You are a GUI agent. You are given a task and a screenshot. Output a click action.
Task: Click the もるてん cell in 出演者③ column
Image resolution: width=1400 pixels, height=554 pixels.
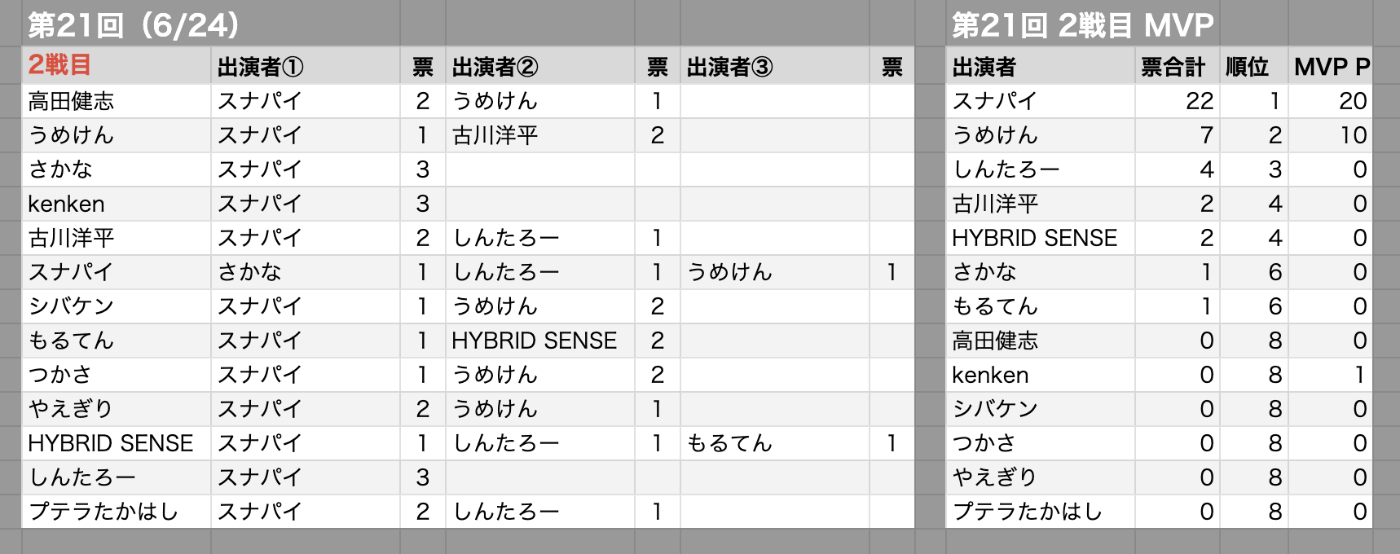pyautogui.click(x=775, y=443)
